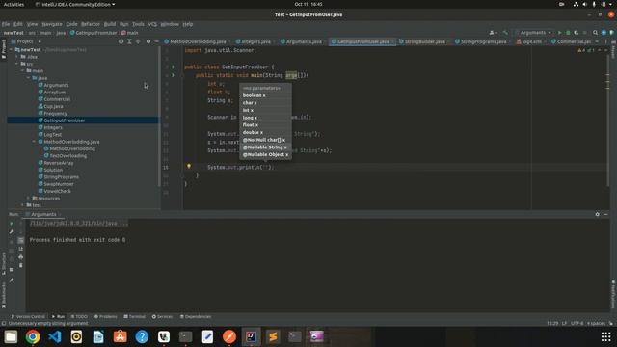Open Project panel gear settings
This screenshot has width=617, height=347.
148,41
